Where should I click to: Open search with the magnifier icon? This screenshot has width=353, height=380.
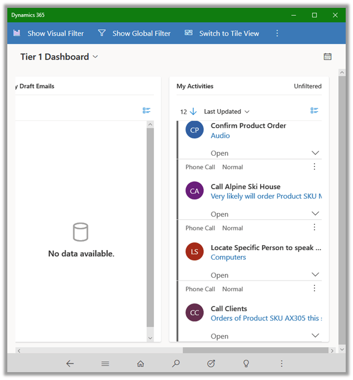(176, 364)
